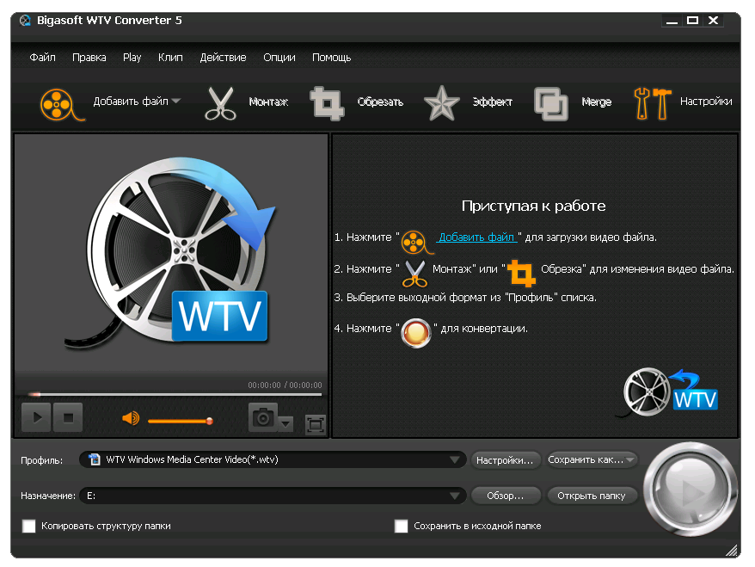Open the Действие menu

click(x=223, y=58)
